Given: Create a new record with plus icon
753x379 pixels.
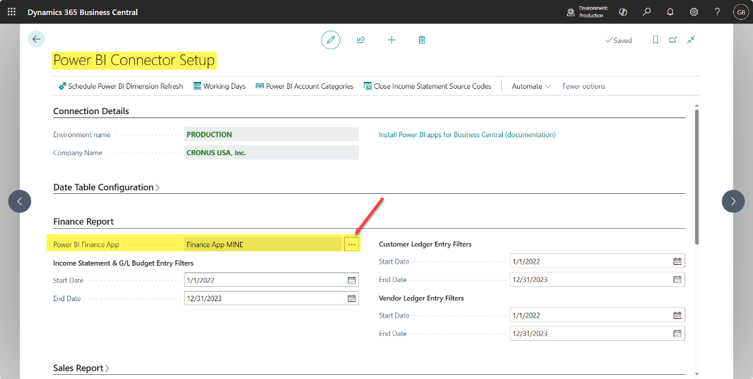Looking at the screenshot, I should pos(391,40).
